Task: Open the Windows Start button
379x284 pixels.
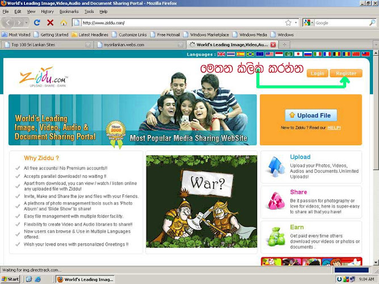Action: point(10,279)
